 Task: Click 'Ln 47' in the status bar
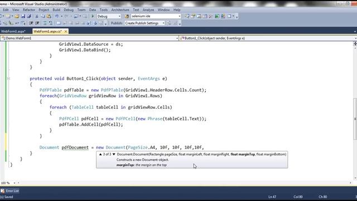point(272,197)
